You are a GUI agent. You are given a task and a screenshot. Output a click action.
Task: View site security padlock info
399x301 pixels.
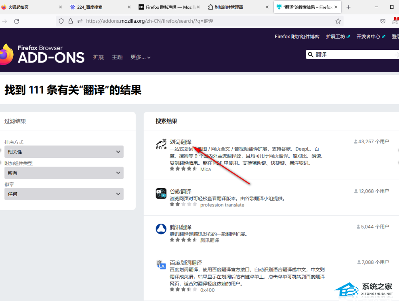click(71, 21)
